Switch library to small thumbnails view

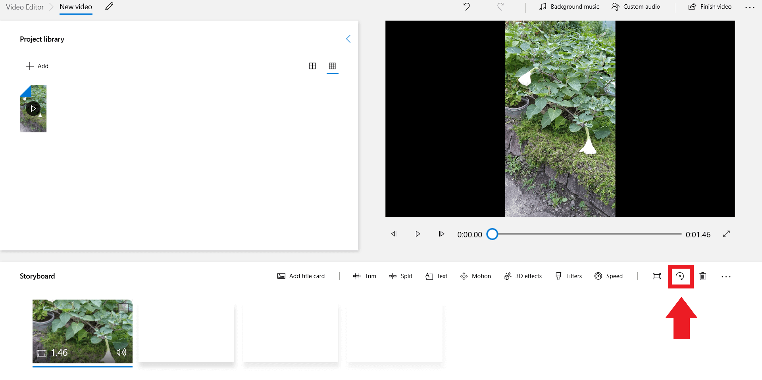[x=333, y=66]
